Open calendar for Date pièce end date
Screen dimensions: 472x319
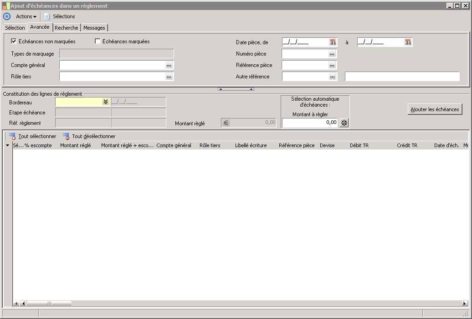[408, 42]
